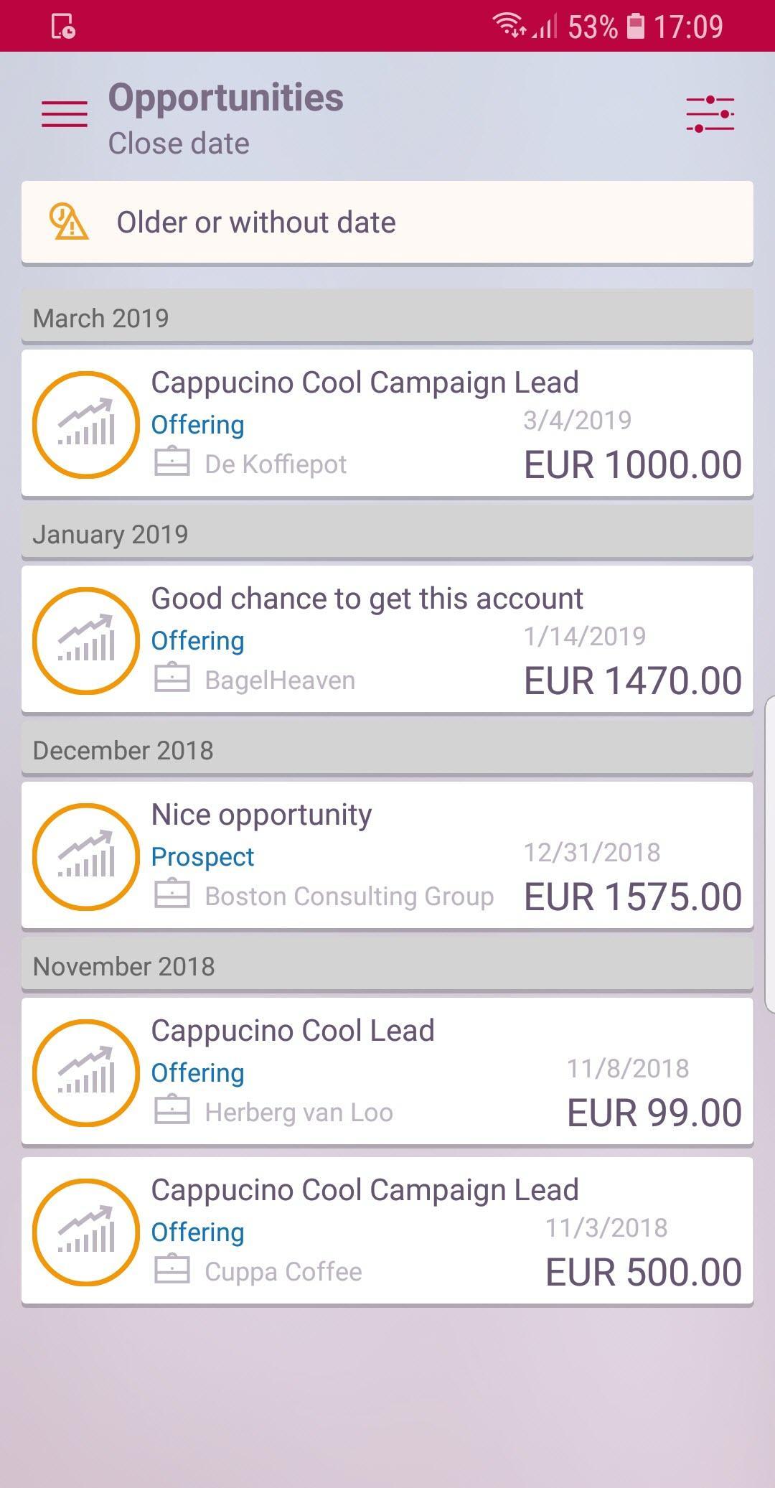Tap the Prospect stage label

(202, 856)
